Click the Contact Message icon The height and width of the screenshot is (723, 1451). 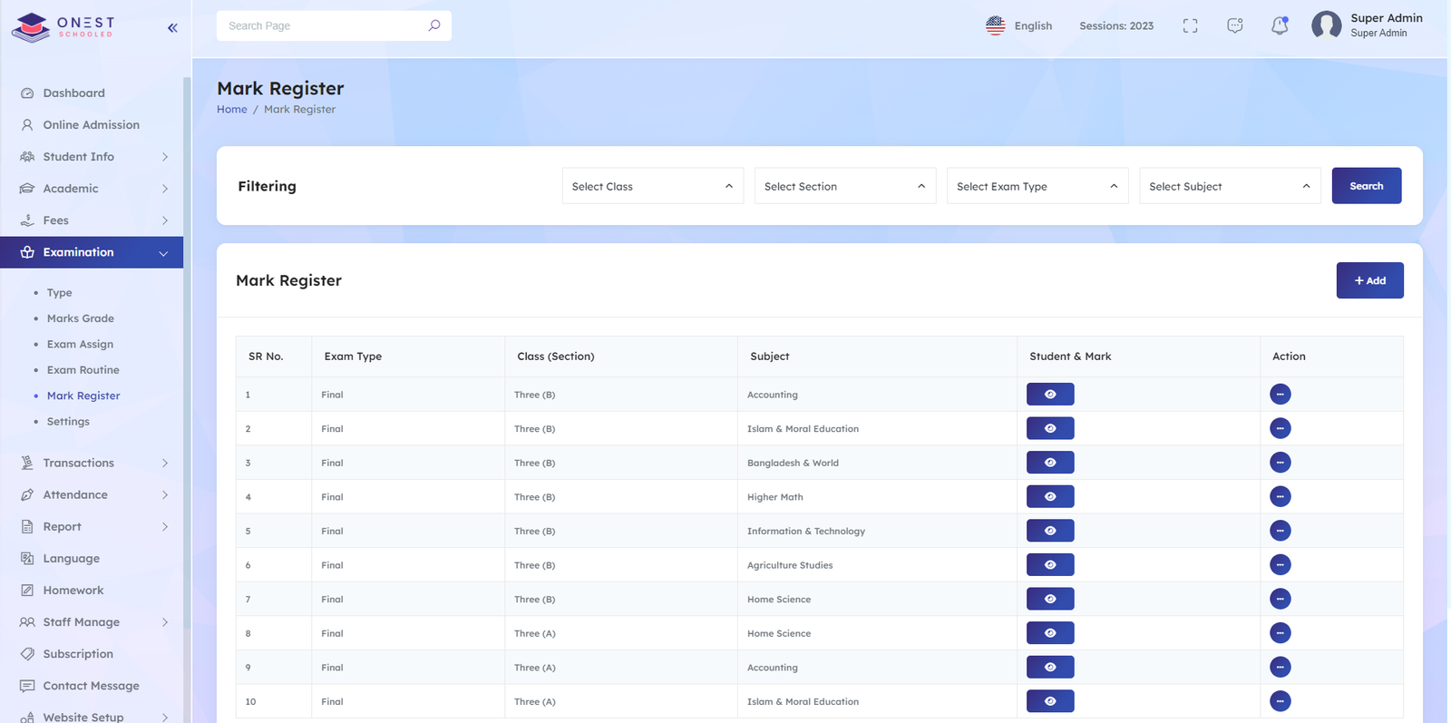pos(27,685)
